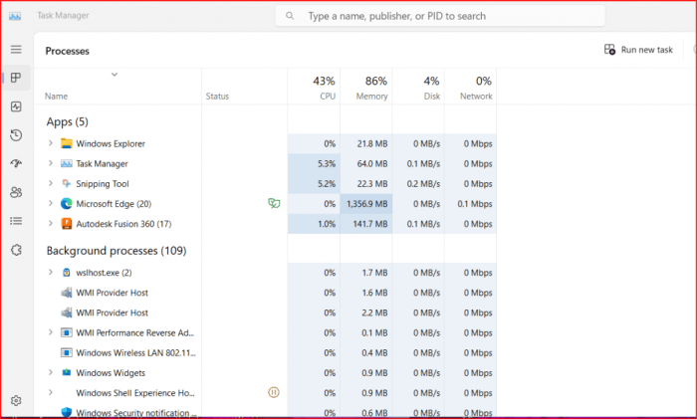Screen dimensions: 697x419
Task: Click the efficiency mode leaf on Microsoft Edge
Action: (273, 203)
